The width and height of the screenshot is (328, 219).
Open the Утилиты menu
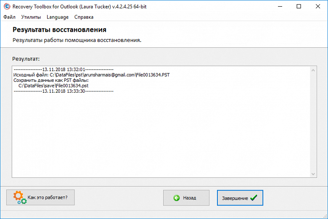tap(31, 17)
